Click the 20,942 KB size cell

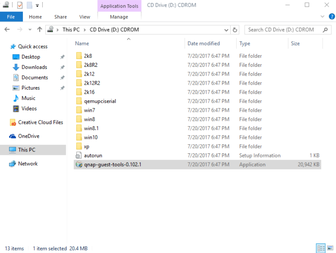tap(309, 164)
